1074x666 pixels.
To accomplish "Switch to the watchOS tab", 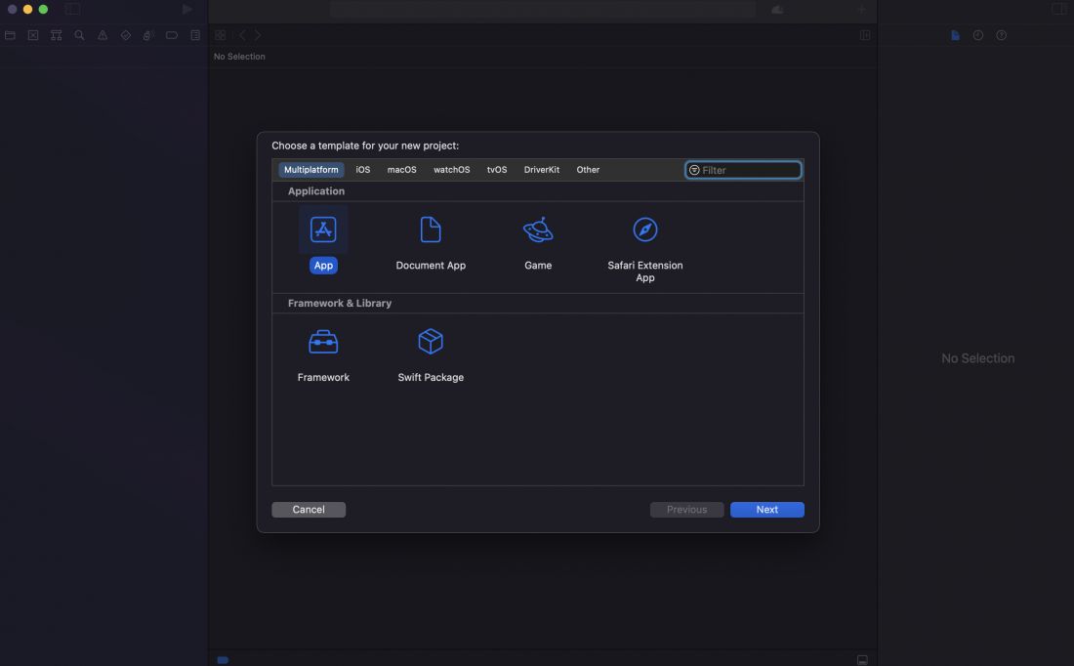I will [451, 170].
